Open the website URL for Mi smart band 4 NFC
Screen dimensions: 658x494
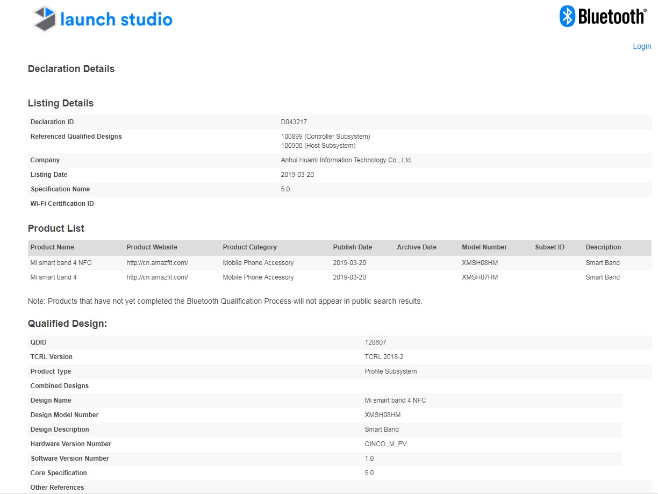158,263
